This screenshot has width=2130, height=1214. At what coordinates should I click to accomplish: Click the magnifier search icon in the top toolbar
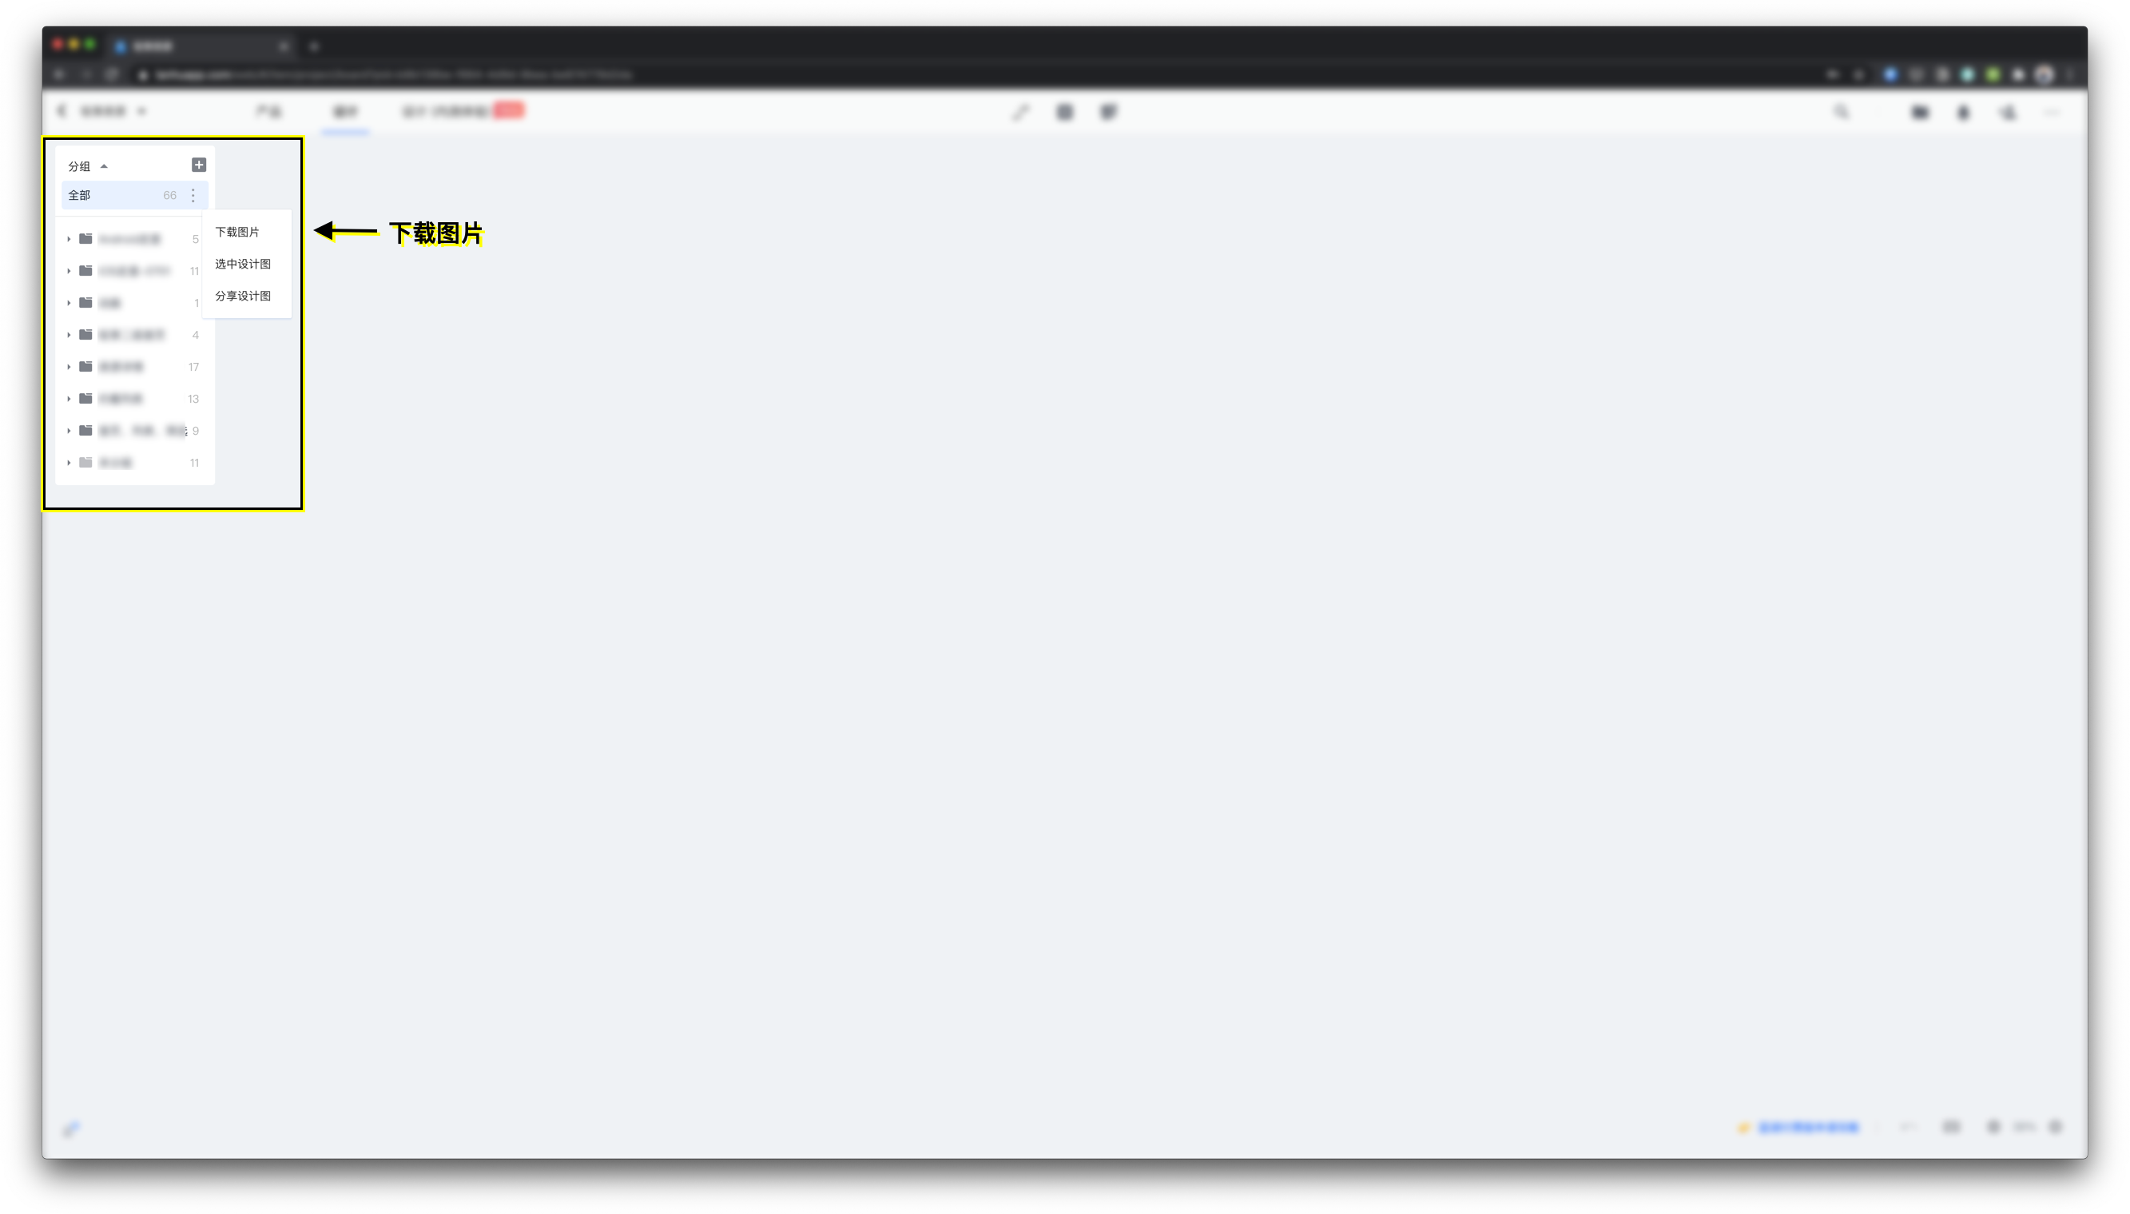pyautogui.click(x=1841, y=112)
